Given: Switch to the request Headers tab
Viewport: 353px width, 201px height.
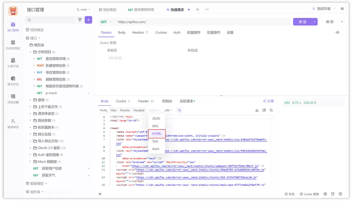Looking at the screenshot, I should [x=140, y=32].
